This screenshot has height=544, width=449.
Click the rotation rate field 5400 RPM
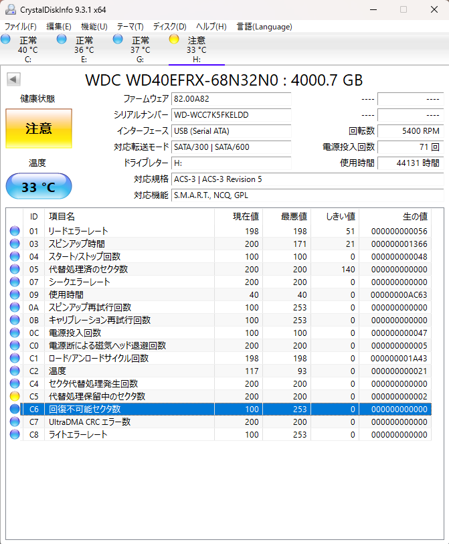click(410, 131)
